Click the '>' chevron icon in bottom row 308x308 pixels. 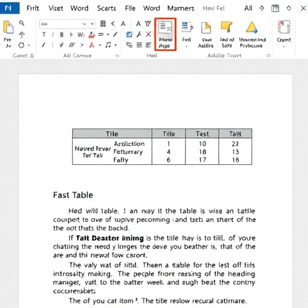pyautogui.click(x=82, y=45)
